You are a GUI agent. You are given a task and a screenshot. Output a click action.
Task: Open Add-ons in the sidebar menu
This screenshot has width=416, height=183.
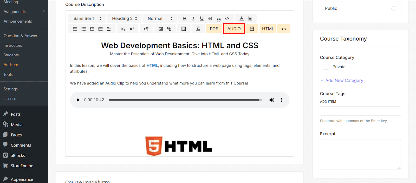click(x=11, y=65)
